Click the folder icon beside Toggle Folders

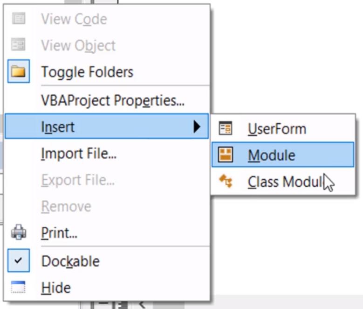[19, 72]
